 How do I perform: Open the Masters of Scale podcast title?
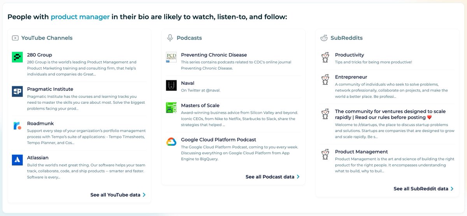coord(200,105)
